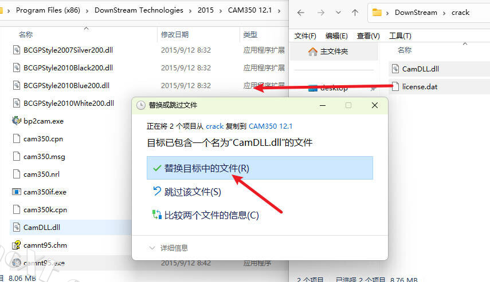This screenshot has height=282, width=490.
Task: Click the cam350.msg file icon
Action: click(17, 156)
